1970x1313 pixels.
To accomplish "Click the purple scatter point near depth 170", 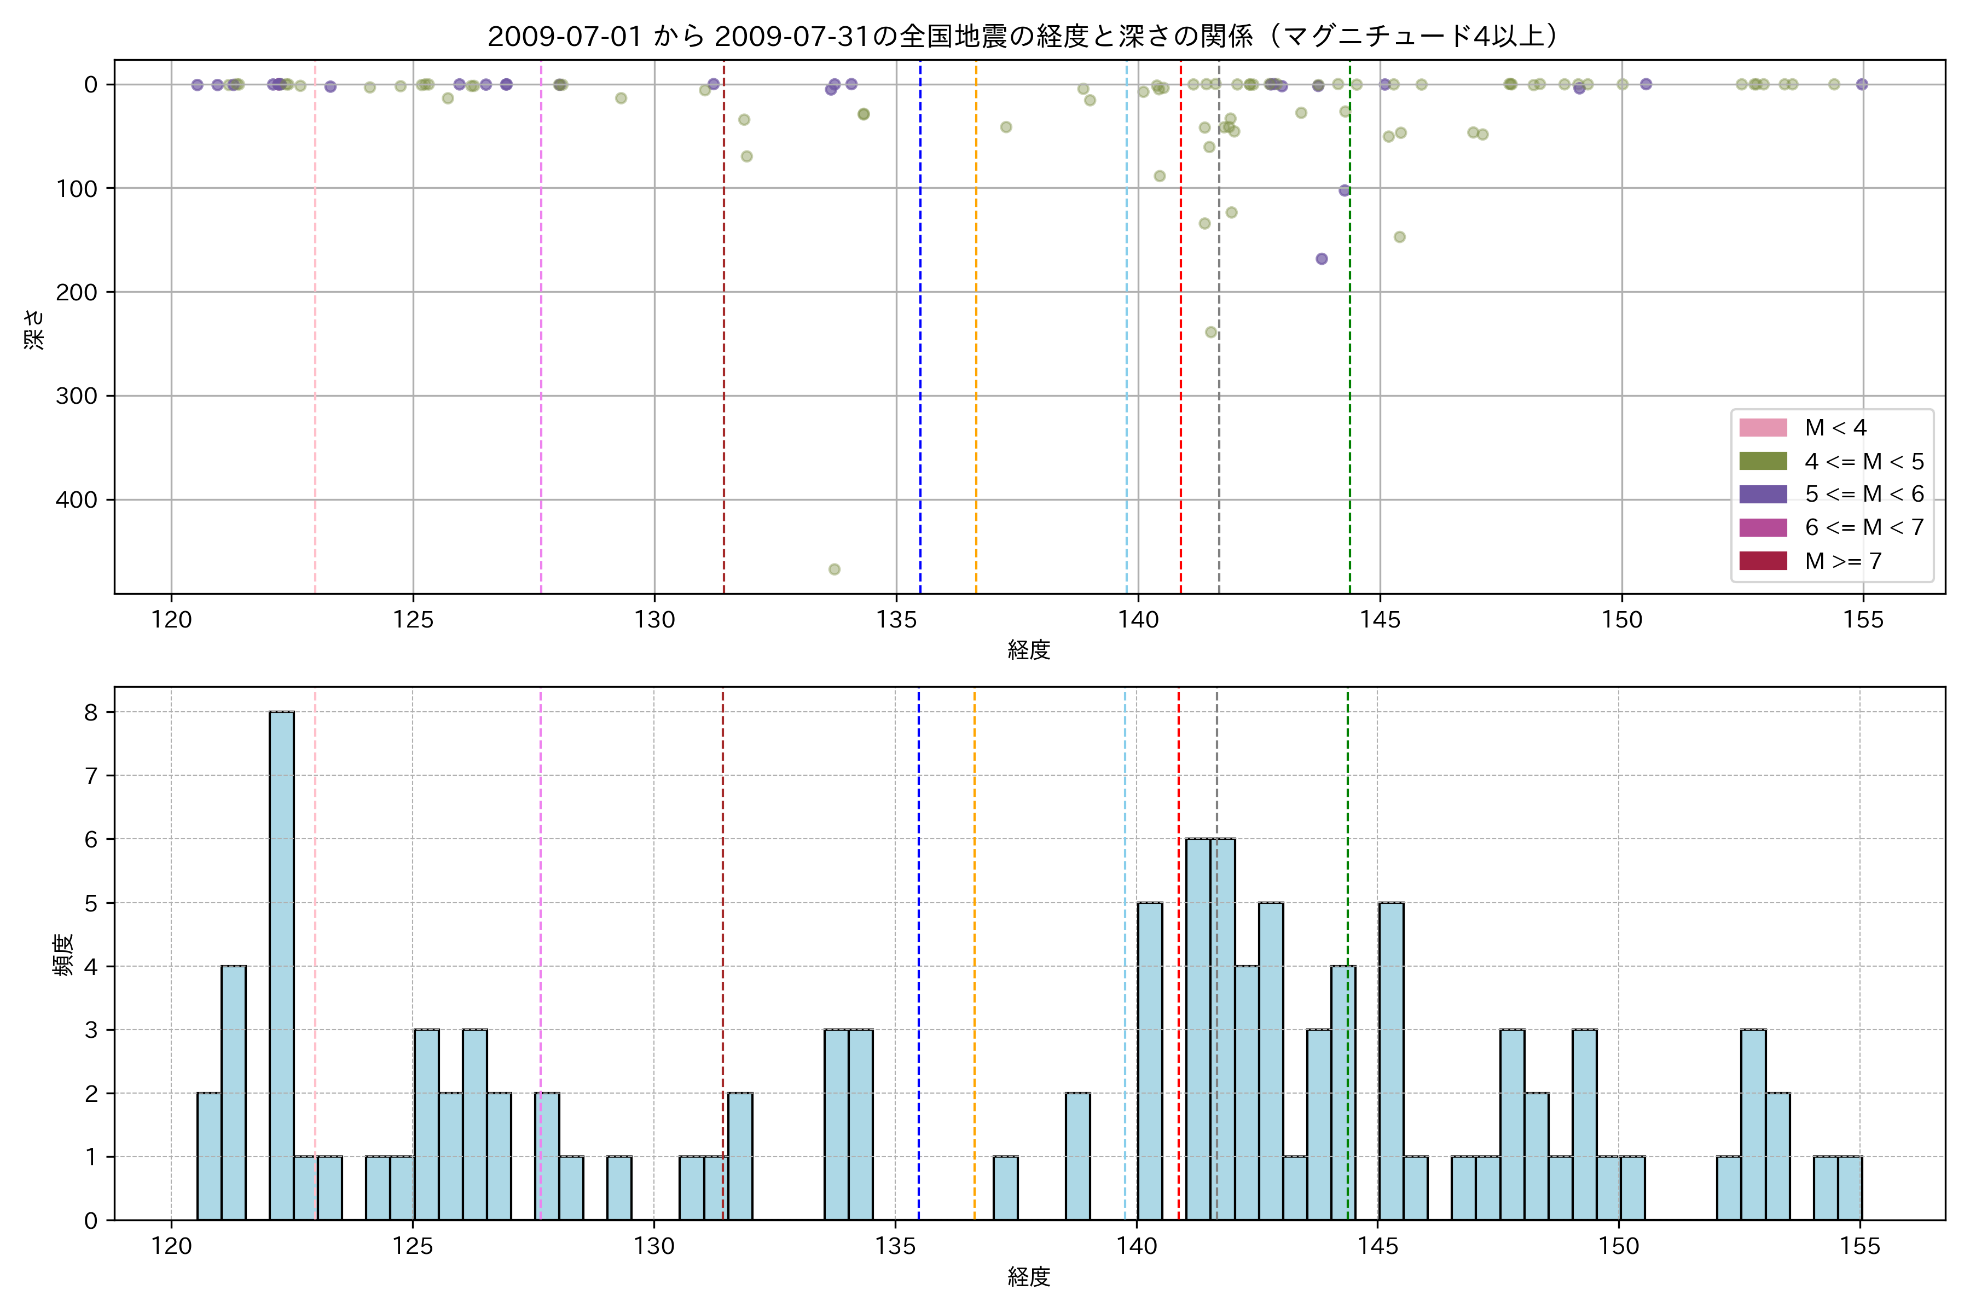I will pos(1322,259).
